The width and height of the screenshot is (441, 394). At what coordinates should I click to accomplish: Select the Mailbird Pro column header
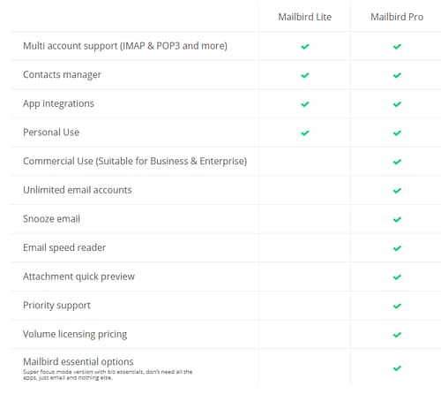397,17
